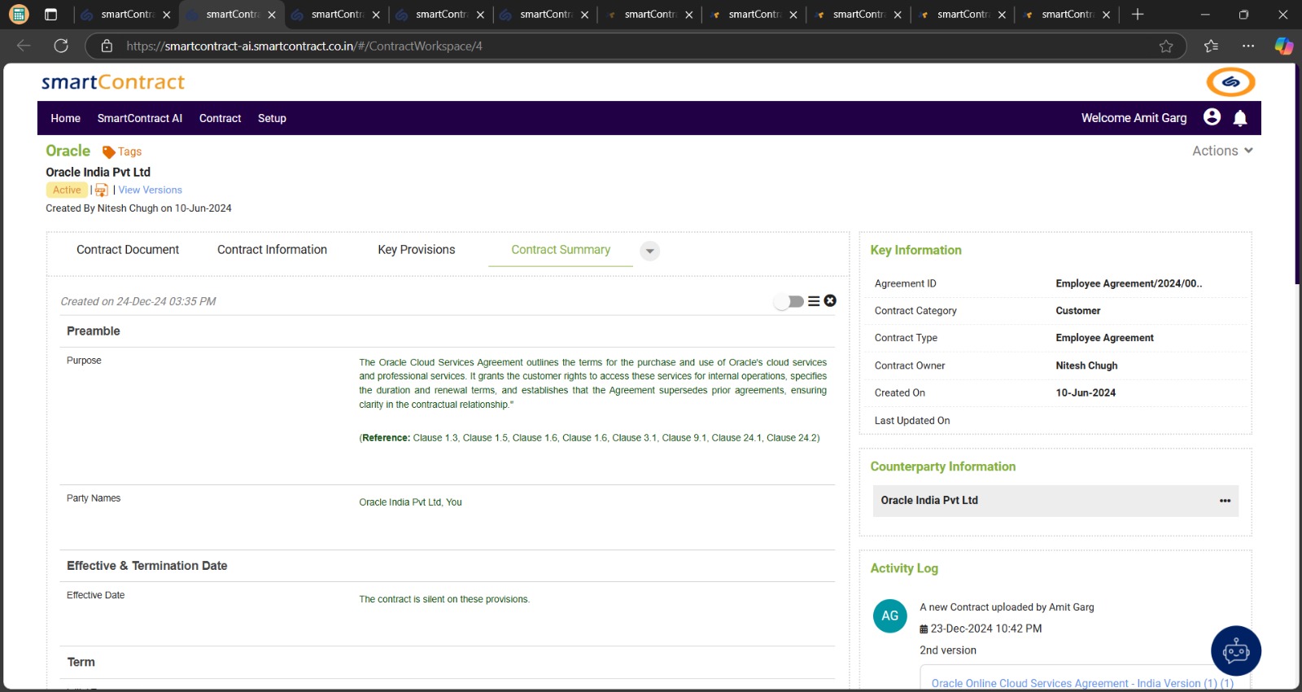1302x692 pixels.
Task: Toggle the contract summary switch
Action: [789, 301]
